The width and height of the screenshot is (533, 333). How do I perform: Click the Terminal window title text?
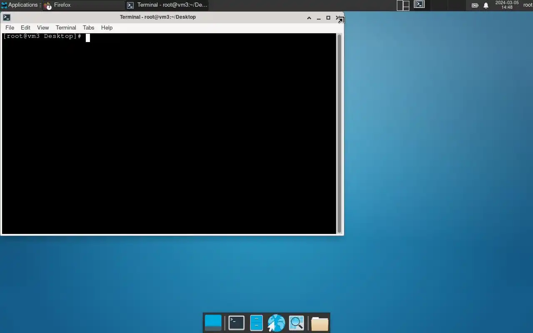[158, 17]
